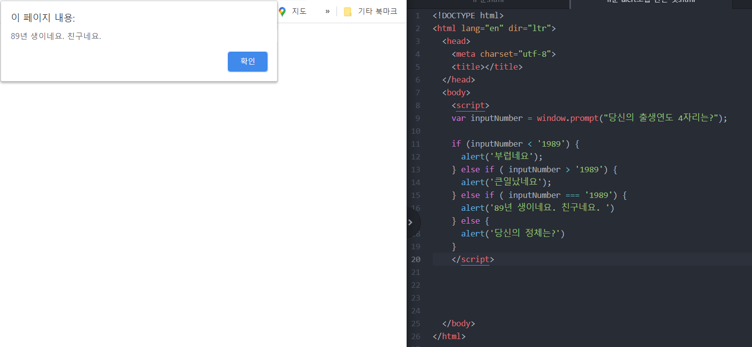Show the editor tree view with side chevron

pyautogui.click(x=410, y=222)
